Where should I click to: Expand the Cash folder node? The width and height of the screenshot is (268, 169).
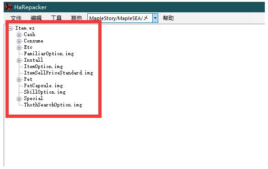[x=19, y=35]
